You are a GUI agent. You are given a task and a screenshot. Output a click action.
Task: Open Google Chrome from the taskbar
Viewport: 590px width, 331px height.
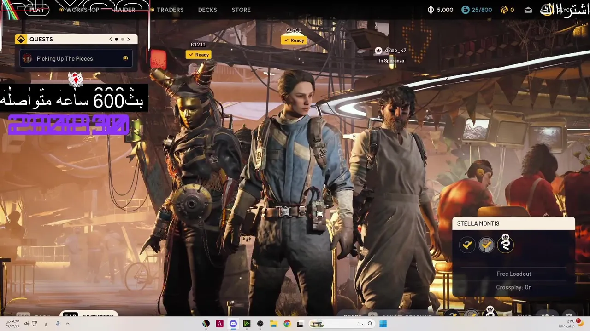pos(287,324)
